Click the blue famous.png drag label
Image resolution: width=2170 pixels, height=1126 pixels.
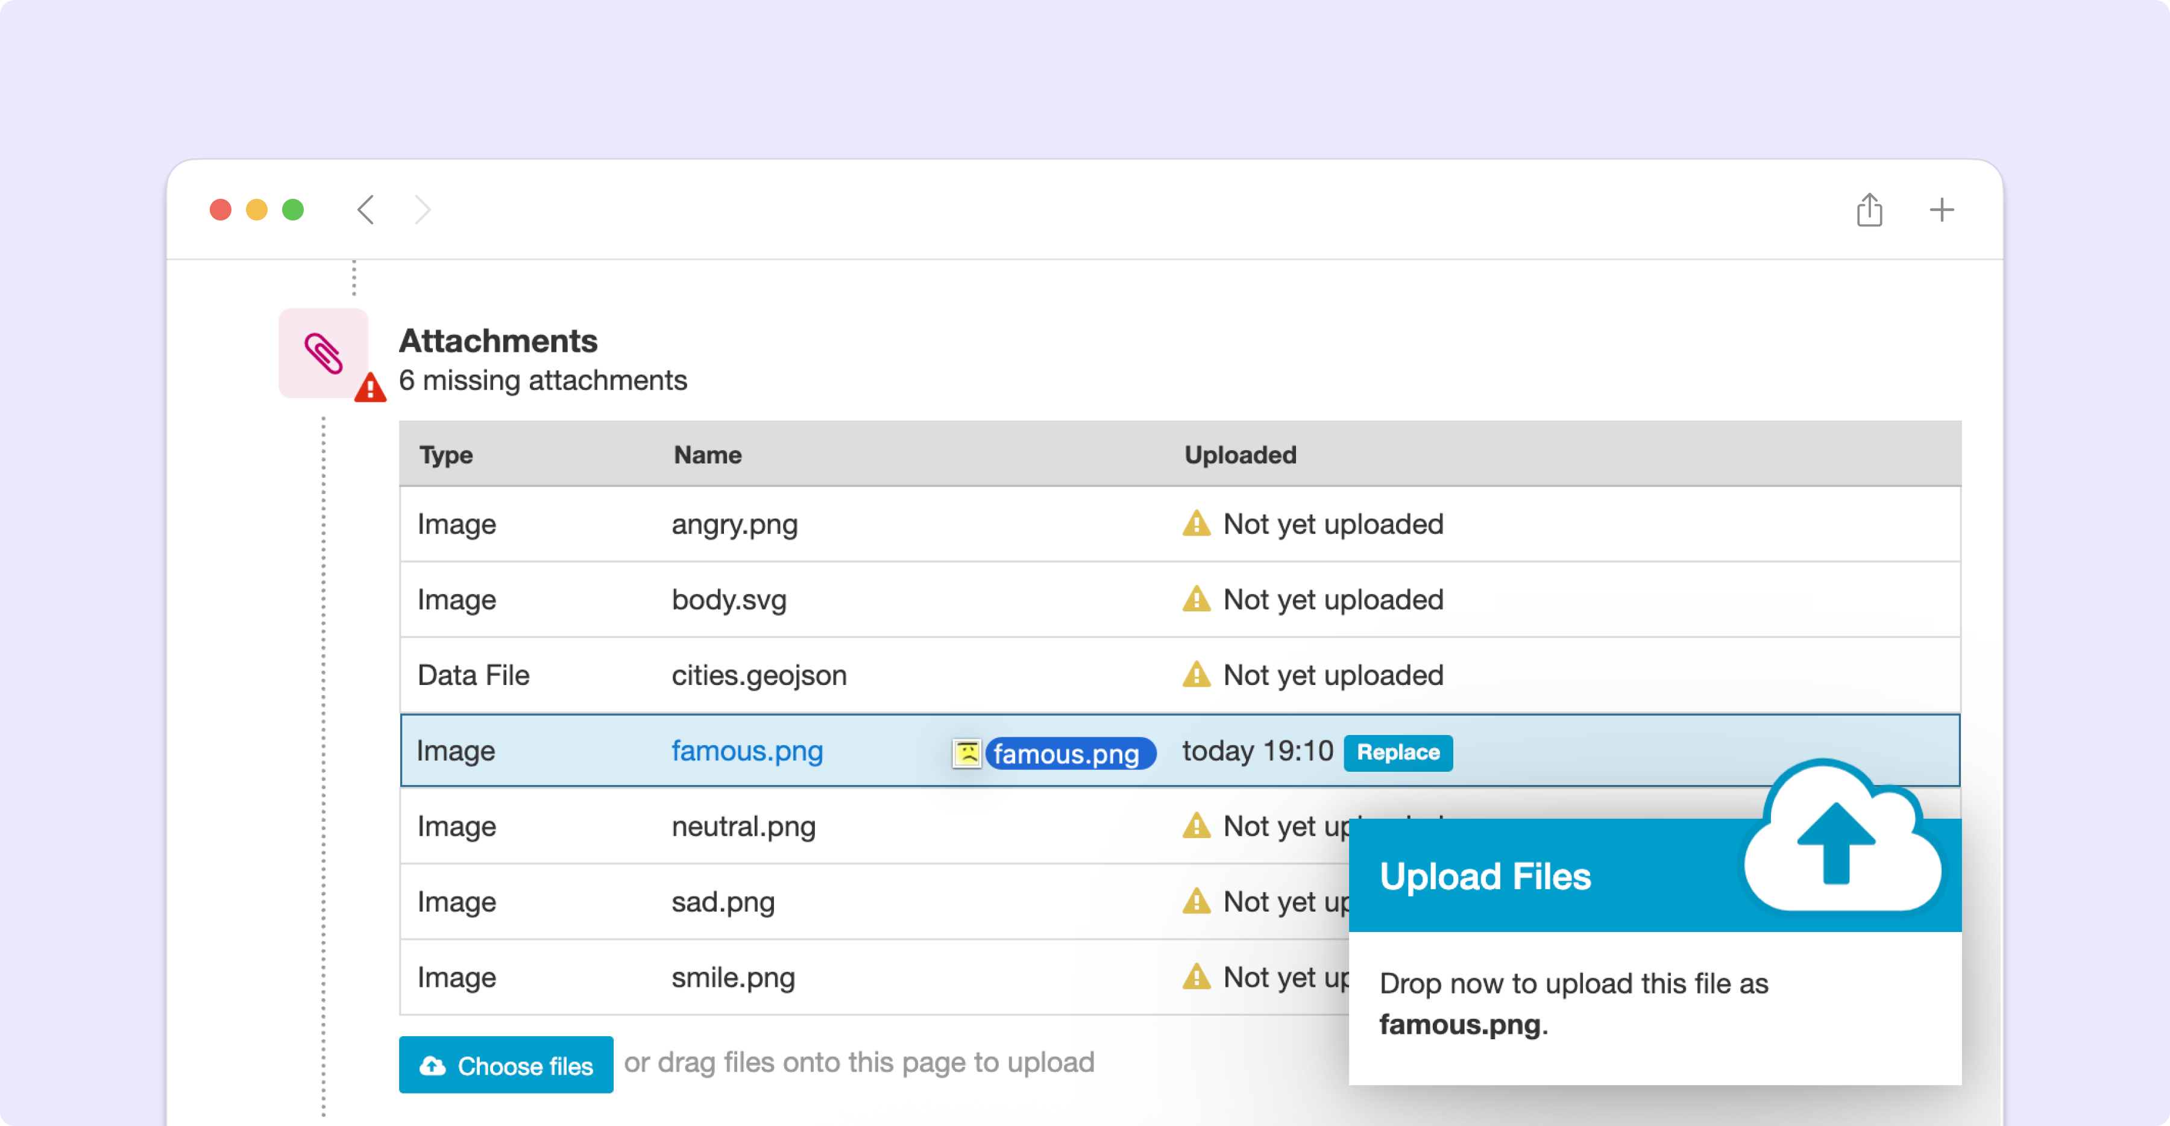[1070, 753]
